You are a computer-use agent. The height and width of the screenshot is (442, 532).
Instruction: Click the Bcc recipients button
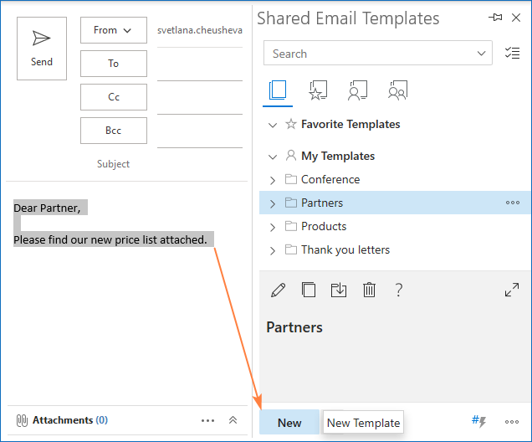[x=113, y=131]
